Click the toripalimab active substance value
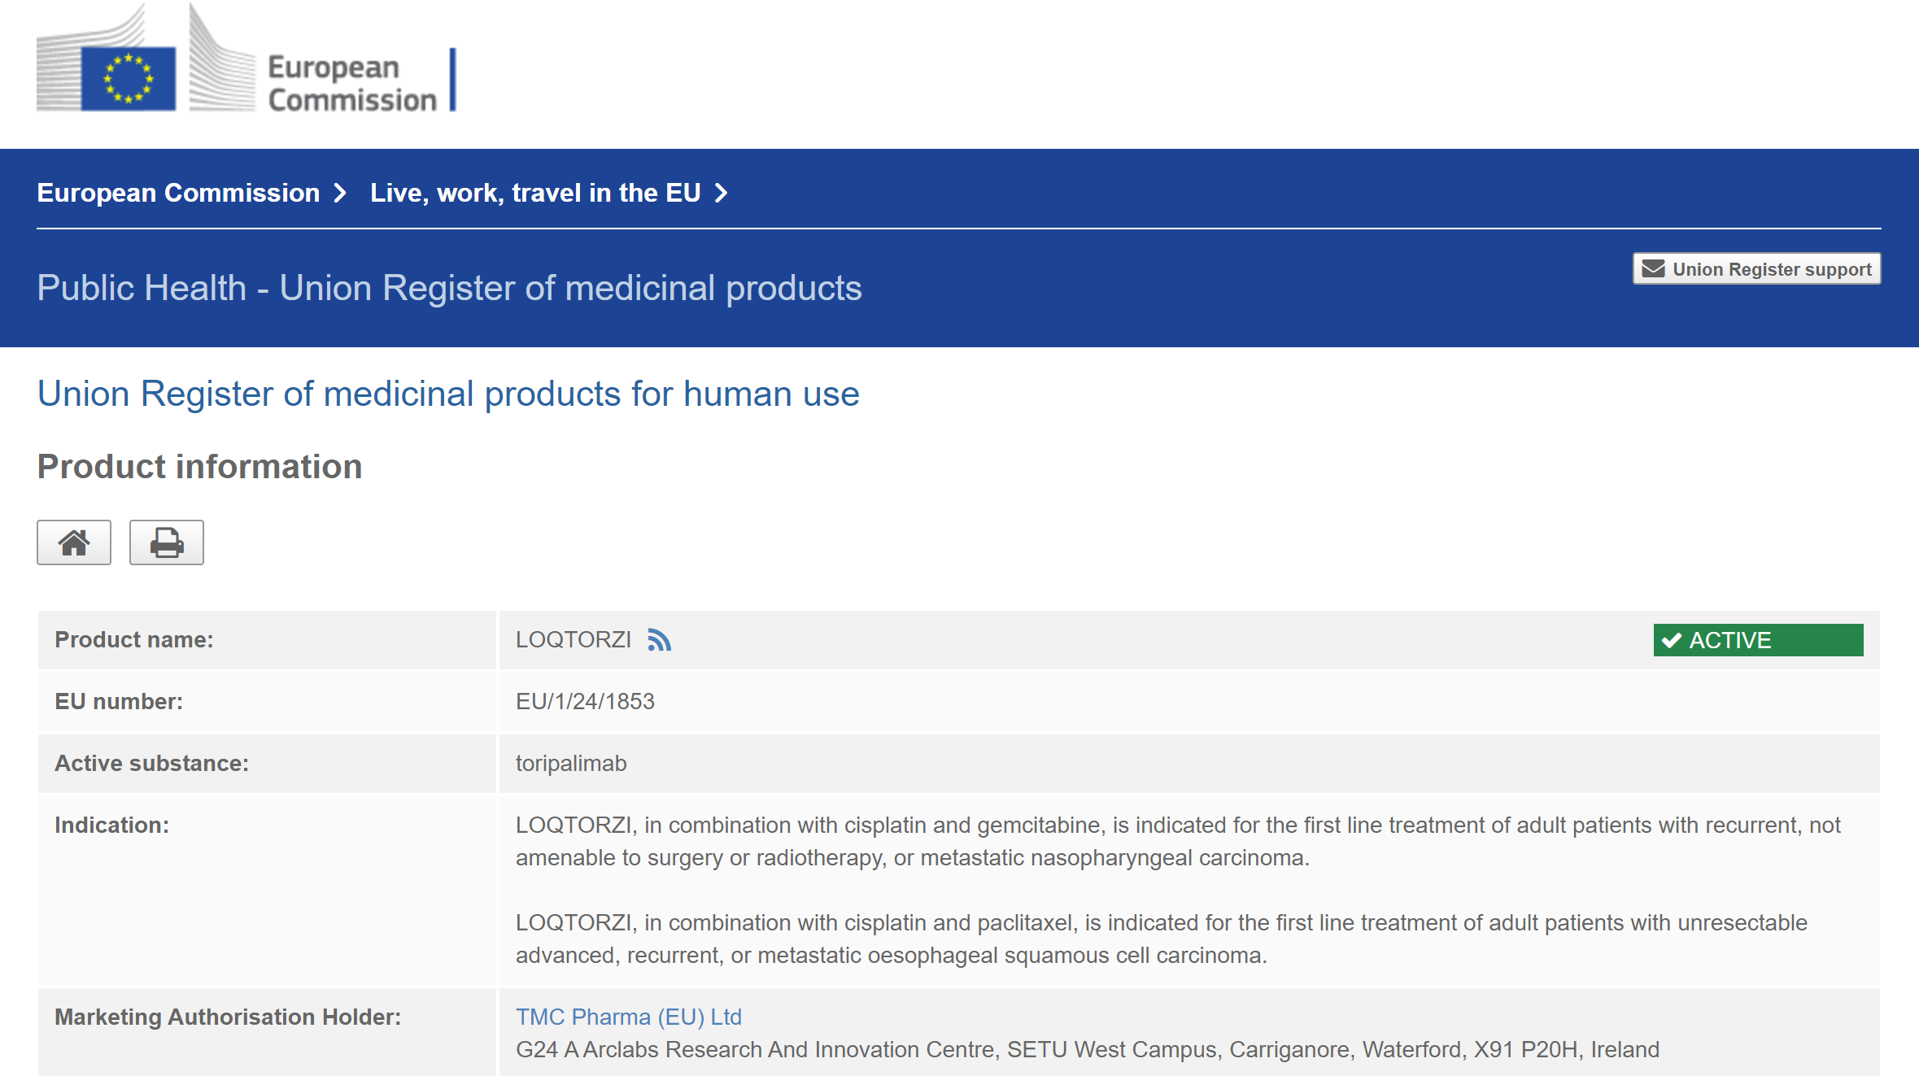Viewport: 1919px width, 1076px height. click(571, 763)
